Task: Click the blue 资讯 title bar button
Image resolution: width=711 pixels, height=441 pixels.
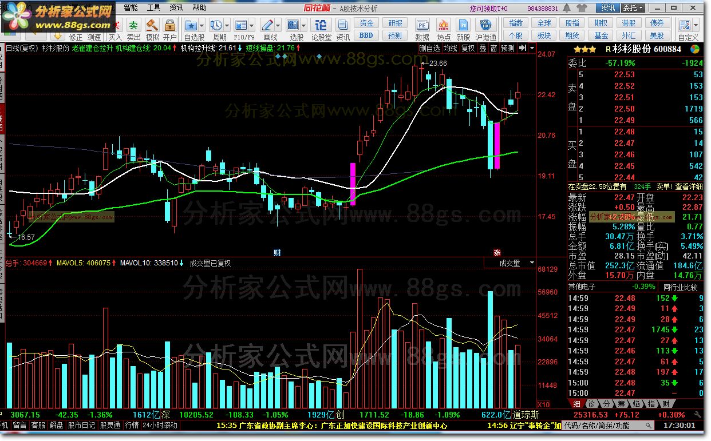Action: coord(607,8)
